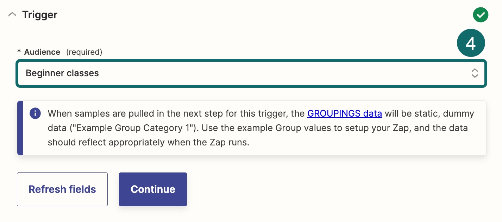502x222 pixels.
Task: Click the (required) label text
Action: click(x=84, y=52)
